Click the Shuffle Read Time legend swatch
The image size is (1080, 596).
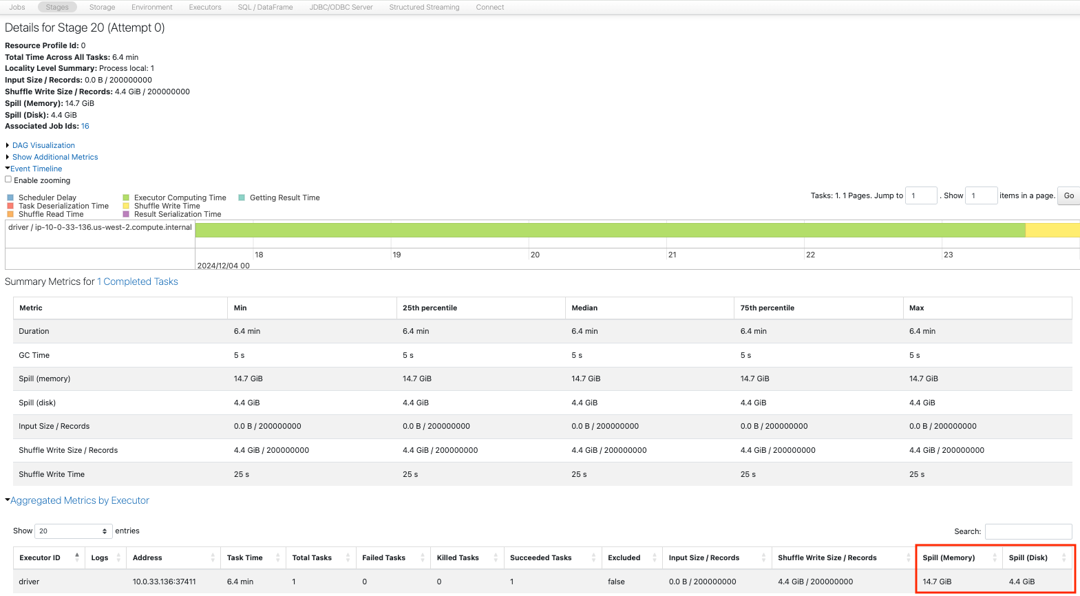tap(10, 214)
